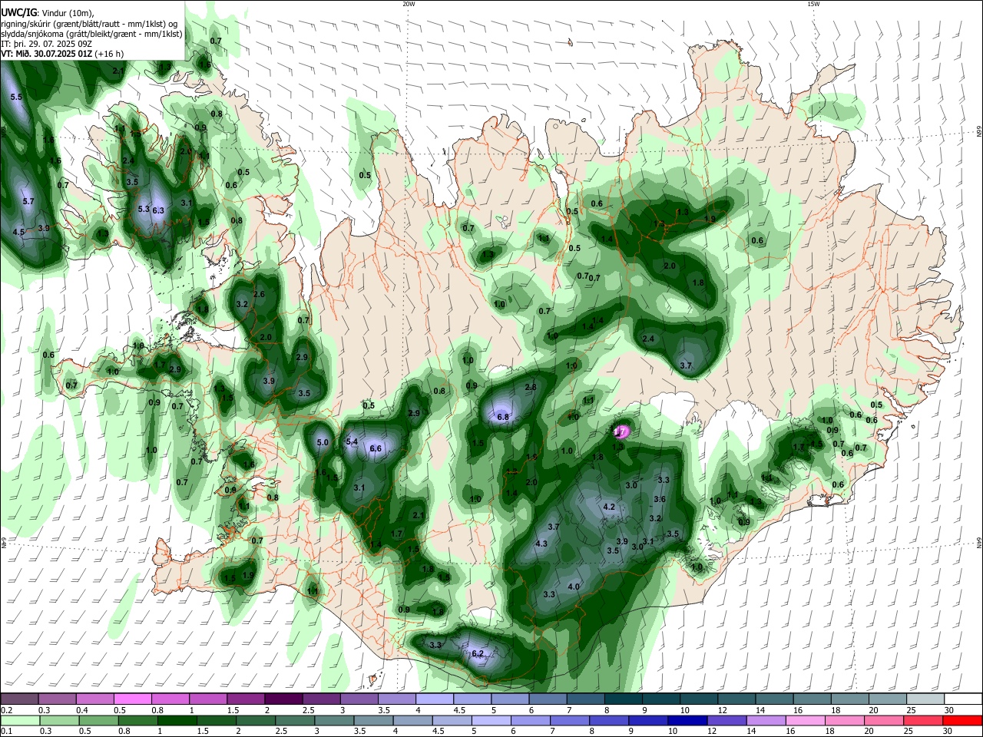Image resolution: width=983 pixels, height=737 pixels.
Task: Click the 4.3 precipitation value on the map
Action: coord(541,544)
